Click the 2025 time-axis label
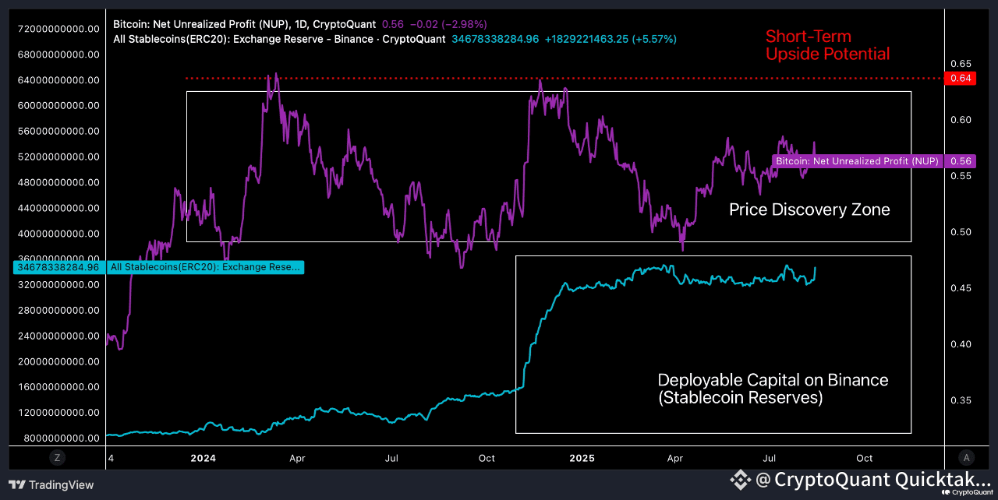 [x=581, y=458]
